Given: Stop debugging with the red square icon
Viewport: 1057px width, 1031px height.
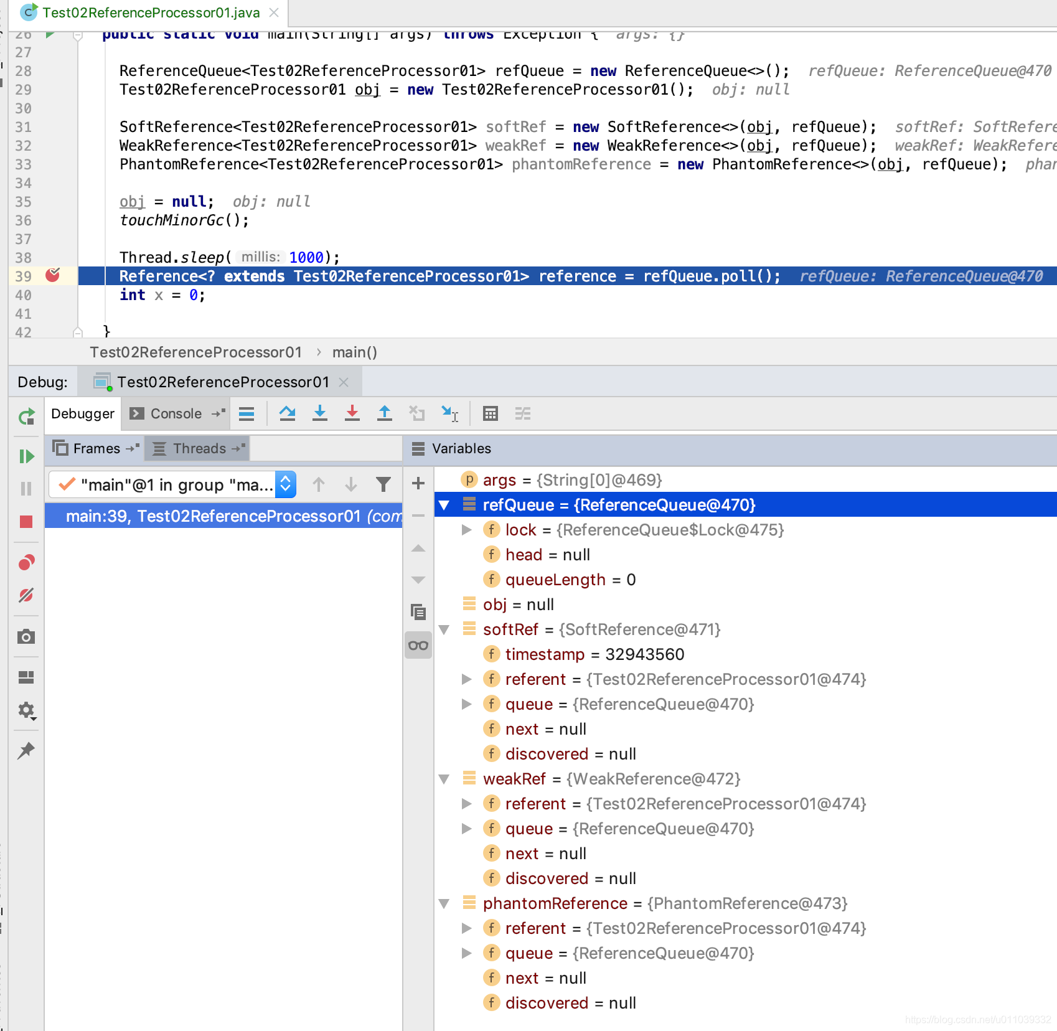Looking at the screenshot, I should pos(26,522).
